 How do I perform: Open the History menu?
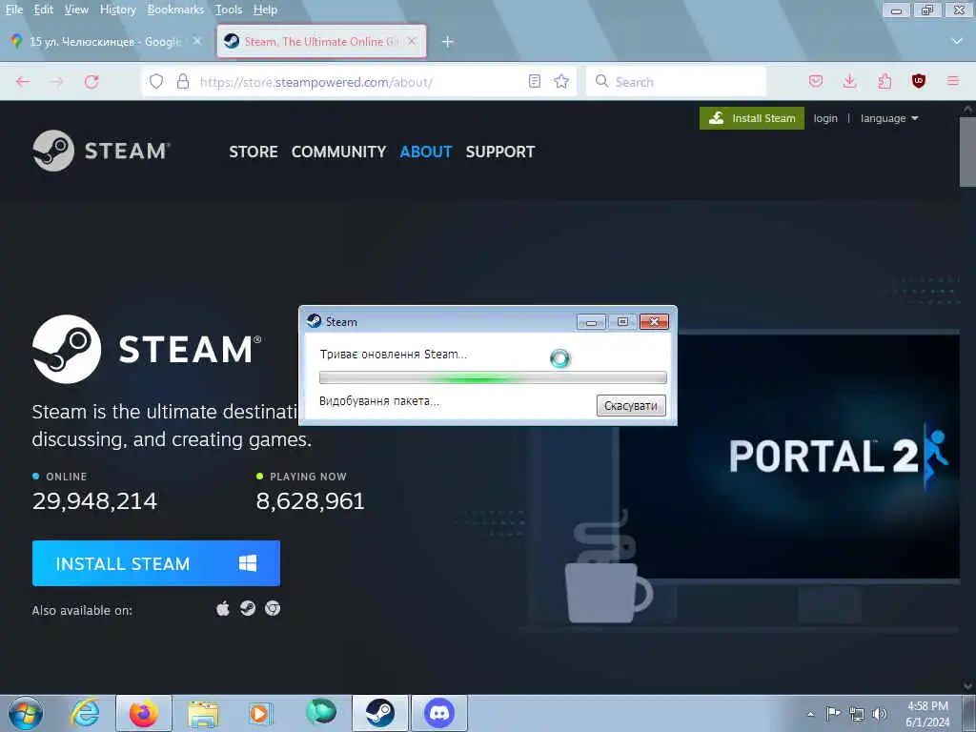point(117,10)
